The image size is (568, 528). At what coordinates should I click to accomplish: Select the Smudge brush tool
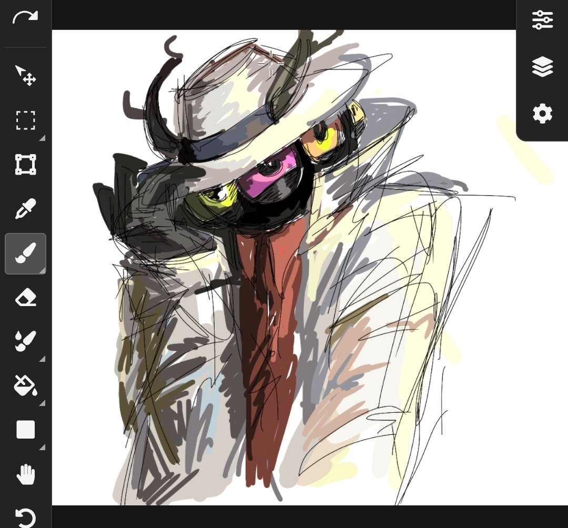click(x=25, y=341)
